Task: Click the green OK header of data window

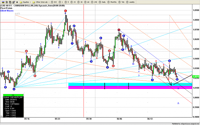Action: pos(13,95)
